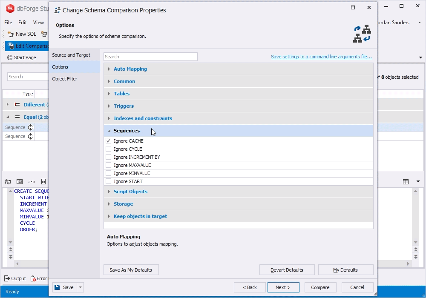Expand the Auto Mapping section
Screen dimensions: 426x298
(x=109, y=69)
